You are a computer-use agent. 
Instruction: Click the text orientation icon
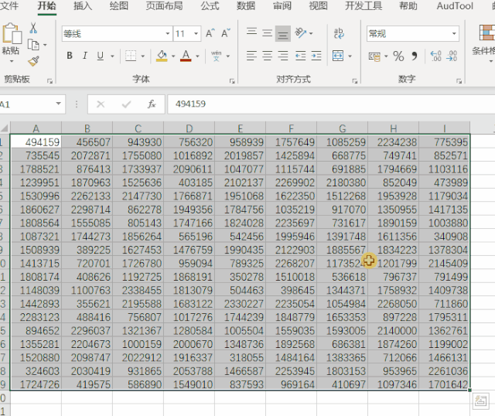point(300,32)
